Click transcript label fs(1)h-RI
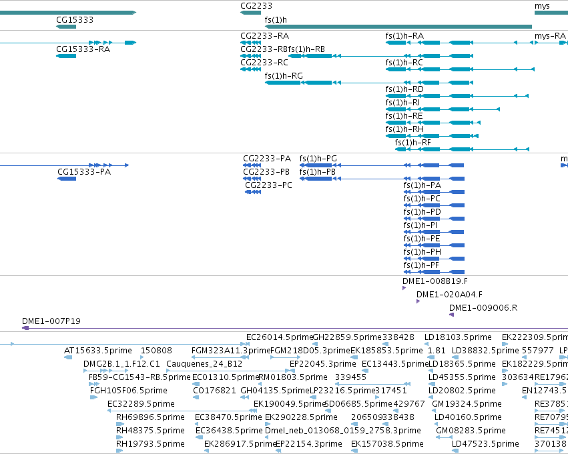The height and width of the screenshot is (454, 568). click(402, 103)
